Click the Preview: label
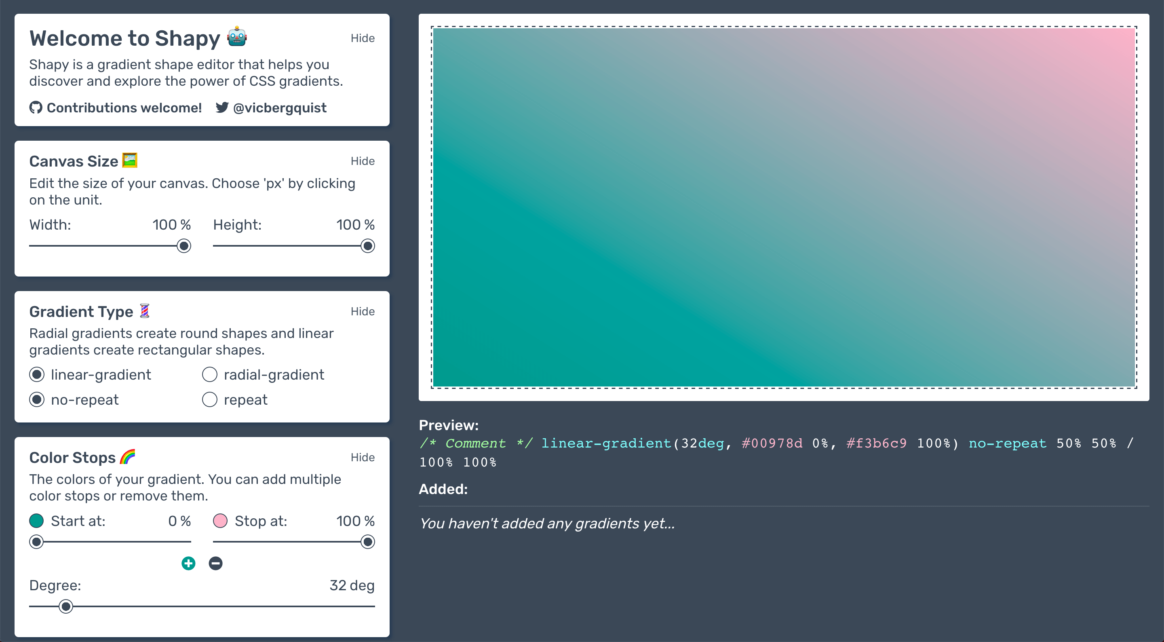Screen dimensions: 1164x642 [x=449, y=425]
